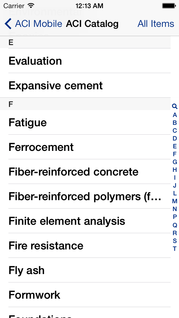Open the All Items view

[156, 24]
